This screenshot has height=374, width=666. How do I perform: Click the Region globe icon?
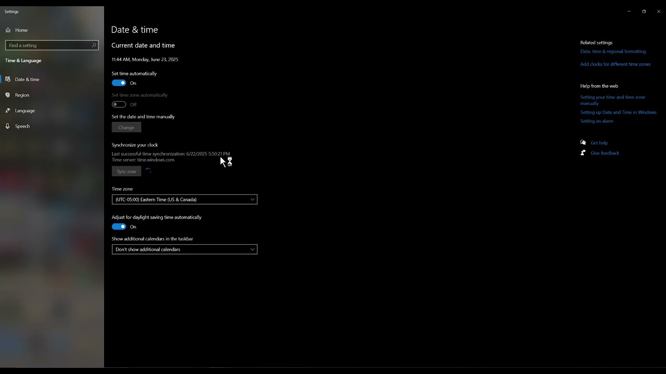tap(8, 95)
